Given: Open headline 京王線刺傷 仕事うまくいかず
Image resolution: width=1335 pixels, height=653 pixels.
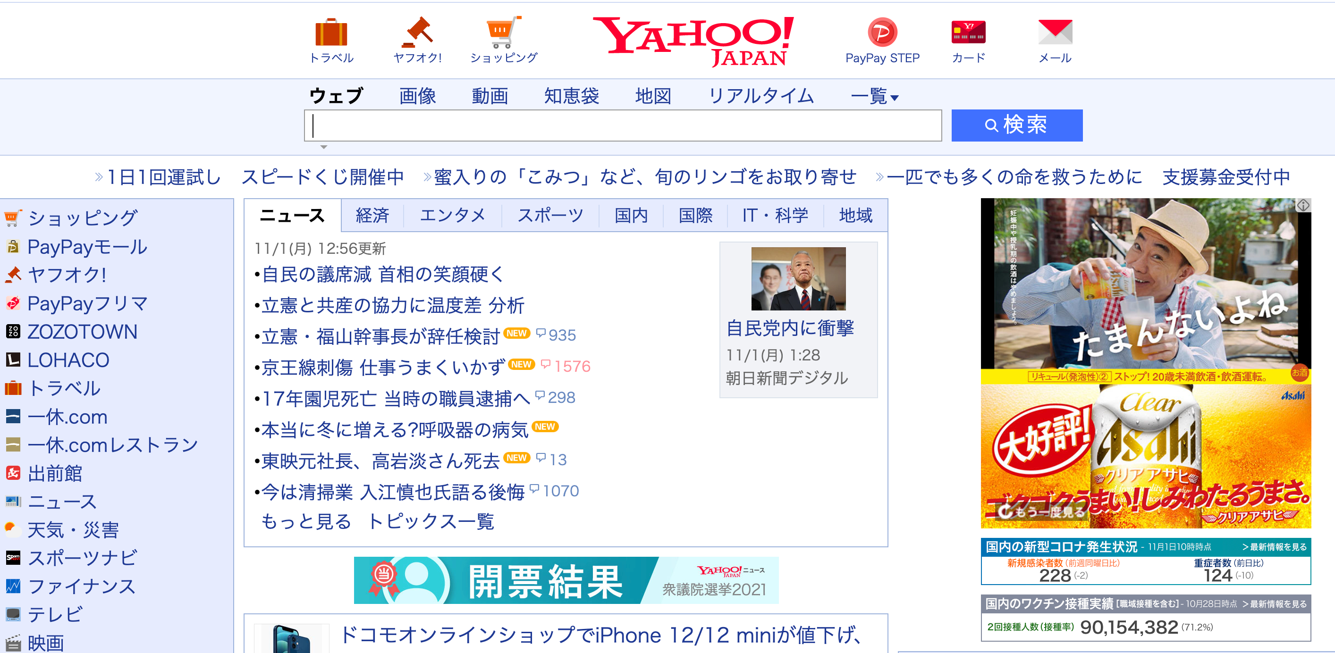Looking at the screenshot, I should pyautogui.click(x=382, y=367).
